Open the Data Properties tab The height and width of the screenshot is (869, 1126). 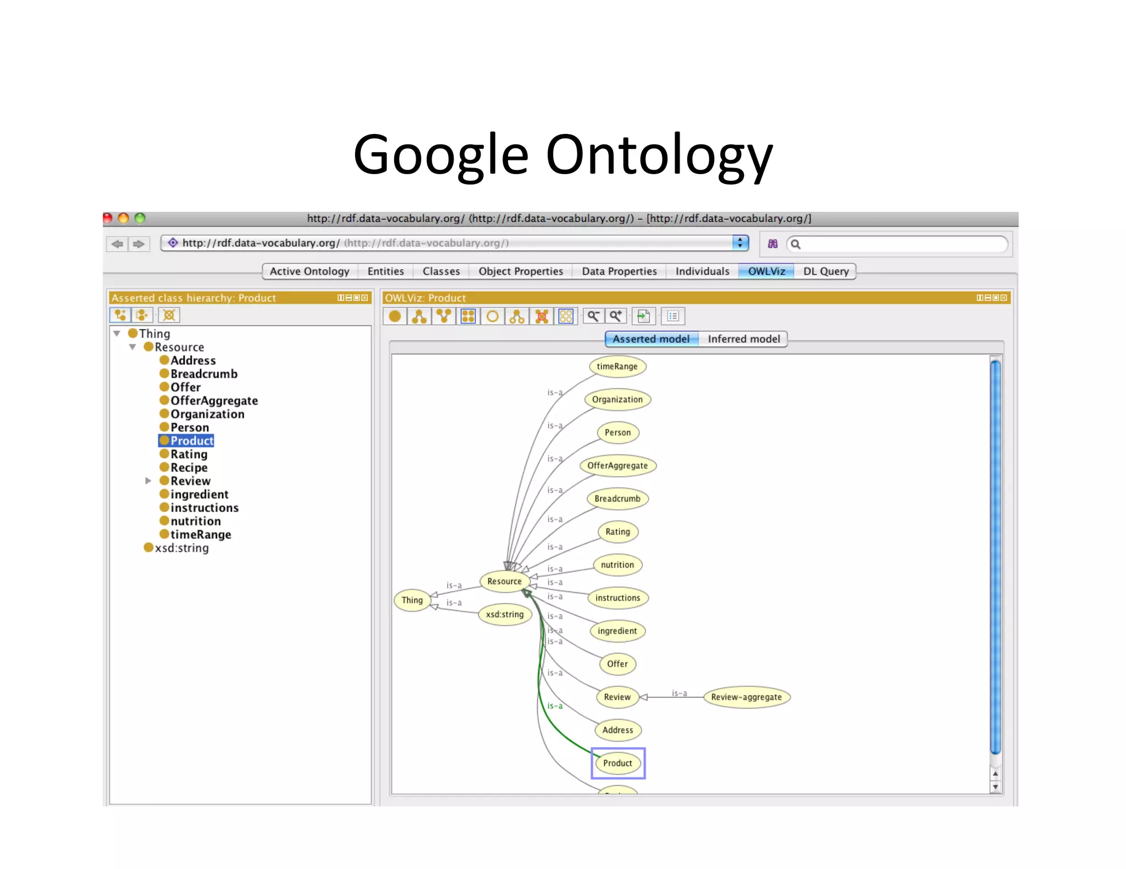[619, 271]
